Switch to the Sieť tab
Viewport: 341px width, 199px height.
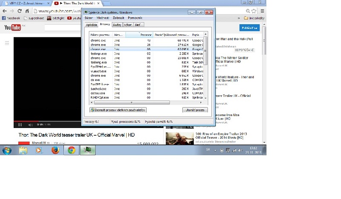pos(138,25)
